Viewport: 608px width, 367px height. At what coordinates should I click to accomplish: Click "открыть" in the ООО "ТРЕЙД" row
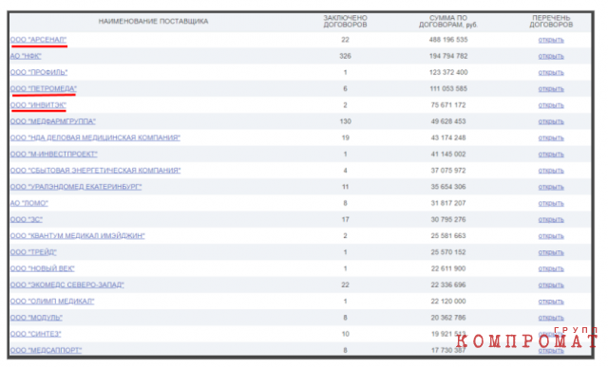pos(551,252)
